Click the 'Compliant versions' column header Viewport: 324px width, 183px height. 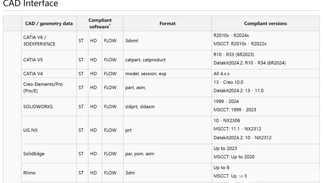pos(266,24)
